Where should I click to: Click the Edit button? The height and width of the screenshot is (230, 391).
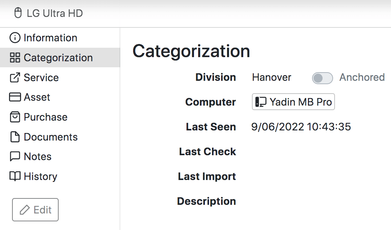click(35, 209)
